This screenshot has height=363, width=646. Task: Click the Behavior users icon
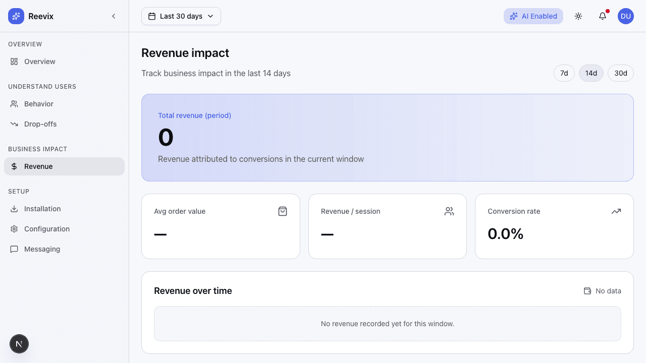coord(15,103)
